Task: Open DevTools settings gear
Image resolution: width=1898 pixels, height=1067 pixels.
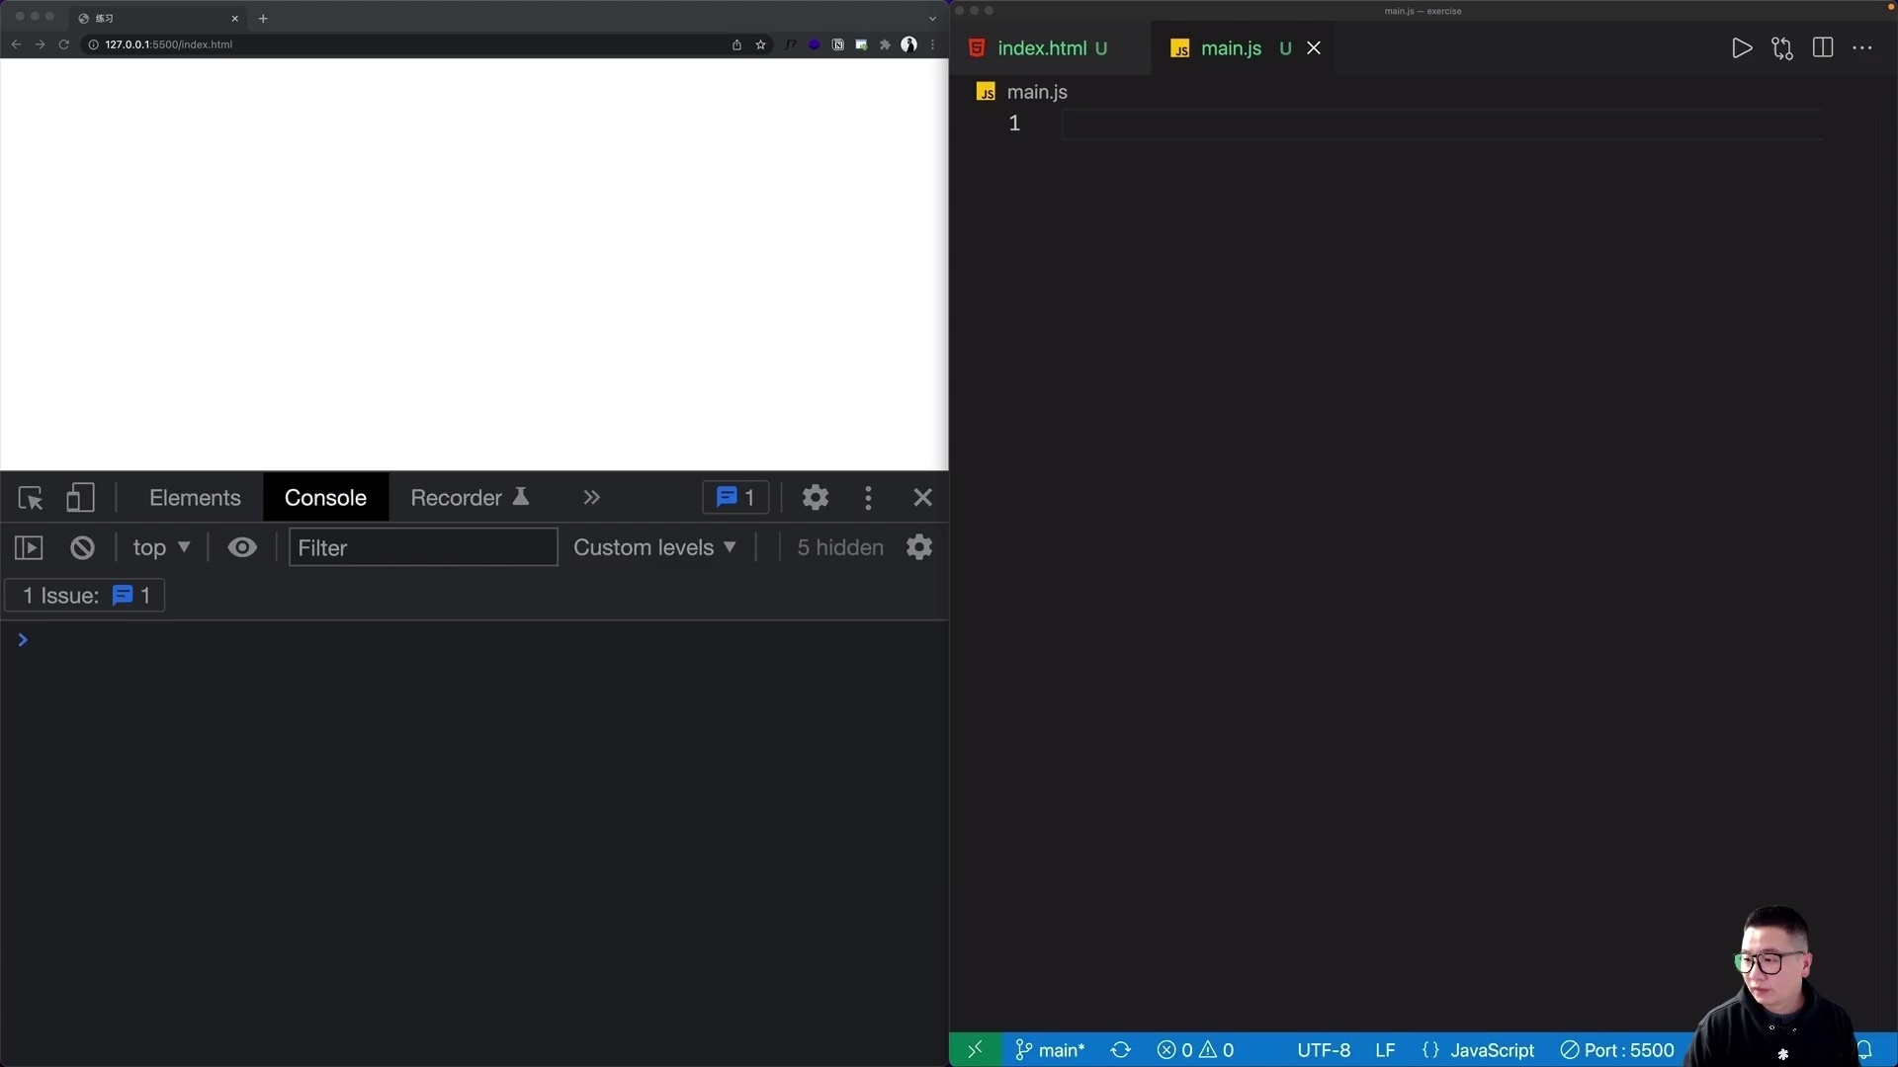Action: pos(815,498)
